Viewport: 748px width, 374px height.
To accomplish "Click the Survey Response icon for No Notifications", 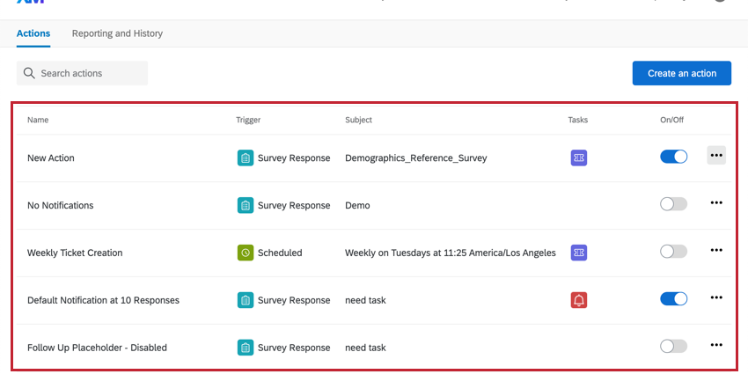I will coord(246,206).
